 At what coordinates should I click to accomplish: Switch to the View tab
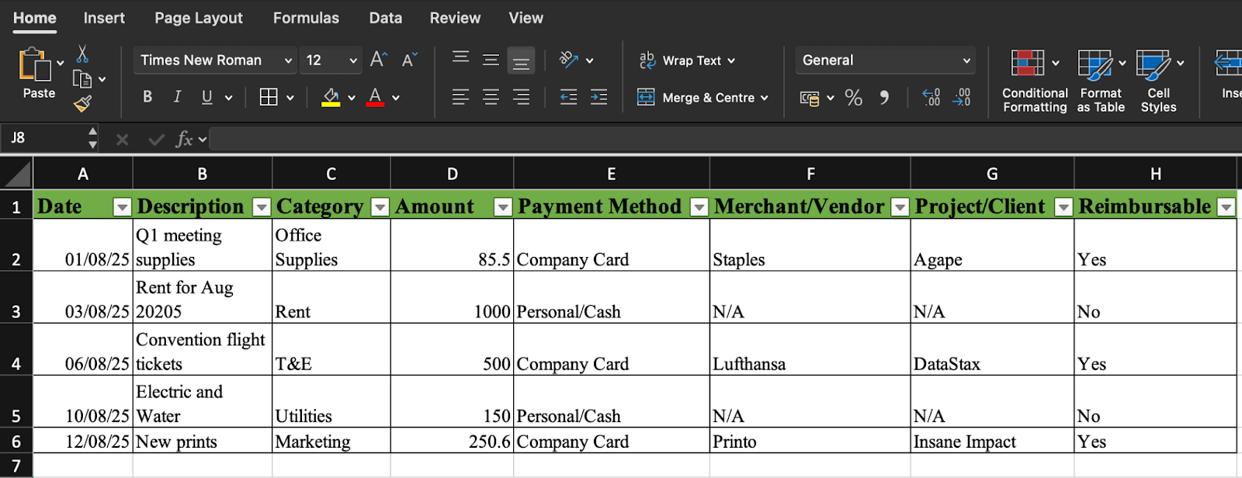click(x=526, y=18)
